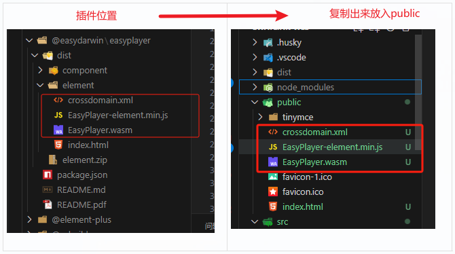Select the @element-plus folder name
The image size is (455, 254).
click(x=81, y=220)
